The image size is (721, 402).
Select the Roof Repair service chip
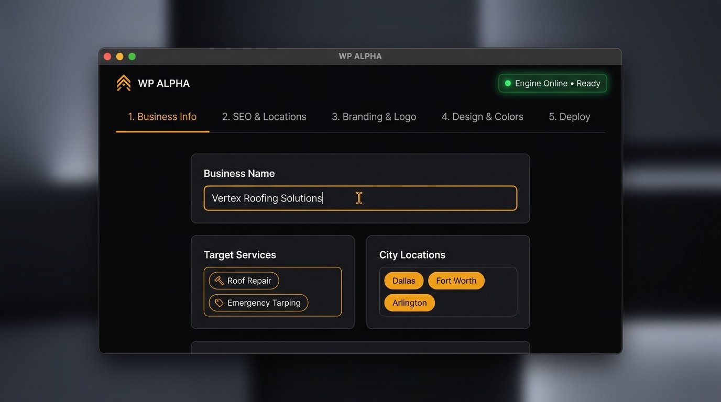[x=244, y=281]
